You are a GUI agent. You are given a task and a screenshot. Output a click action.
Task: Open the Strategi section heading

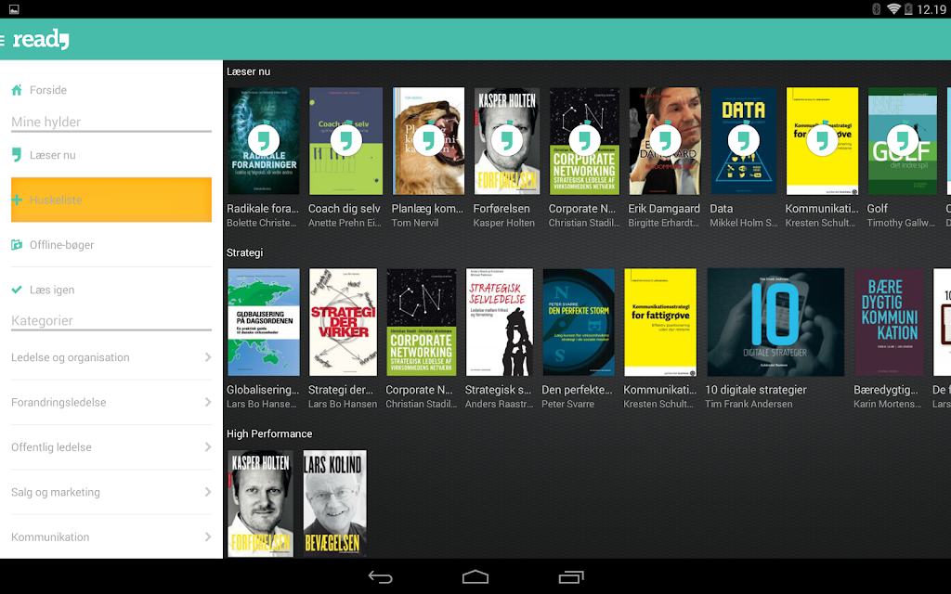click(x=245, y=252)
